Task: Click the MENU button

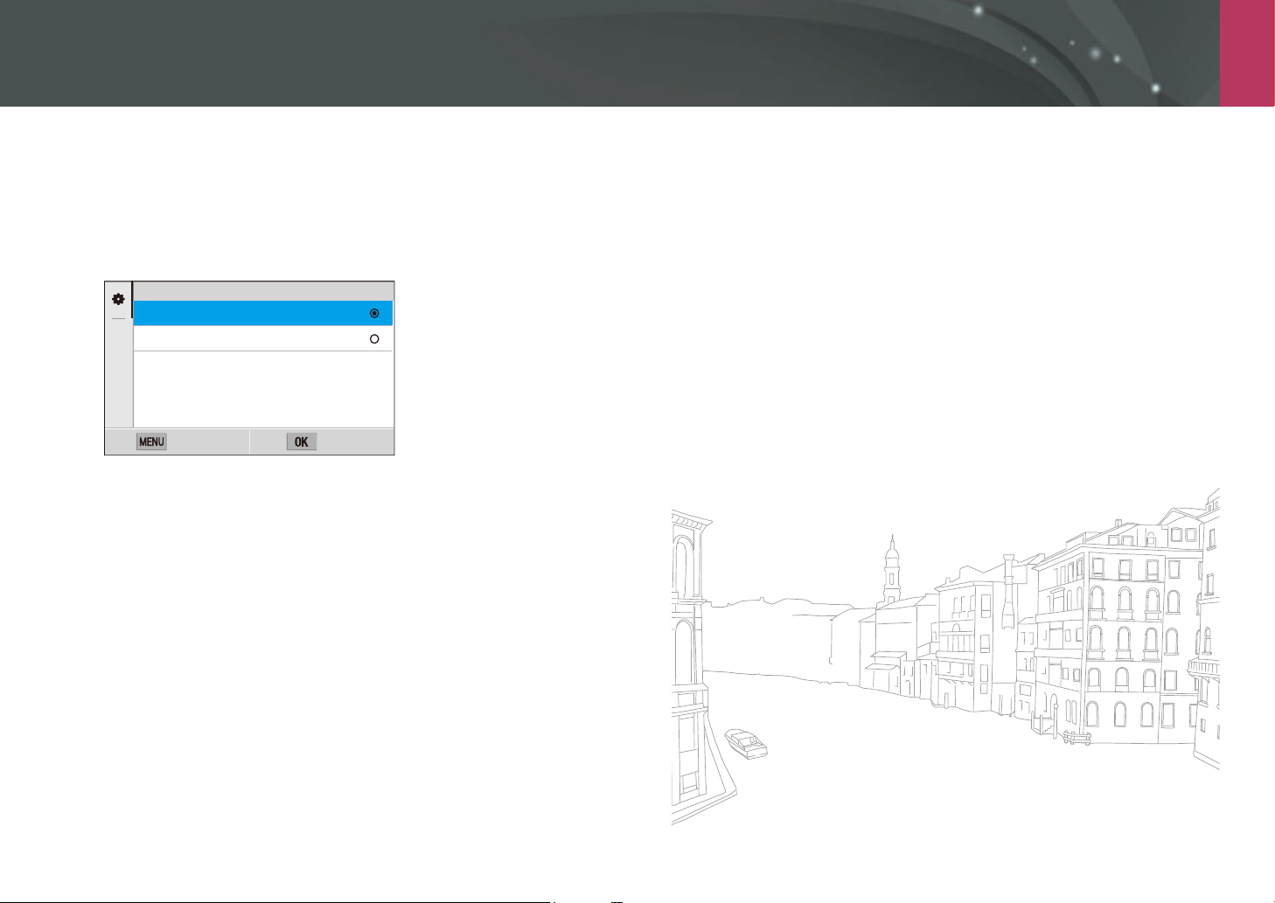Action: (151, 441)
